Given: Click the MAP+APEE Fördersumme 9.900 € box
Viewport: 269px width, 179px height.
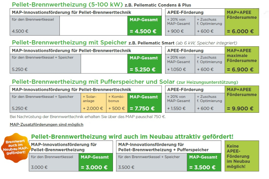Looking at the screenshot, I should click(242, 99).
